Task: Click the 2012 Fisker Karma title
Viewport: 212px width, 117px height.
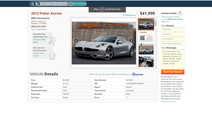Action: click(46, 13)
